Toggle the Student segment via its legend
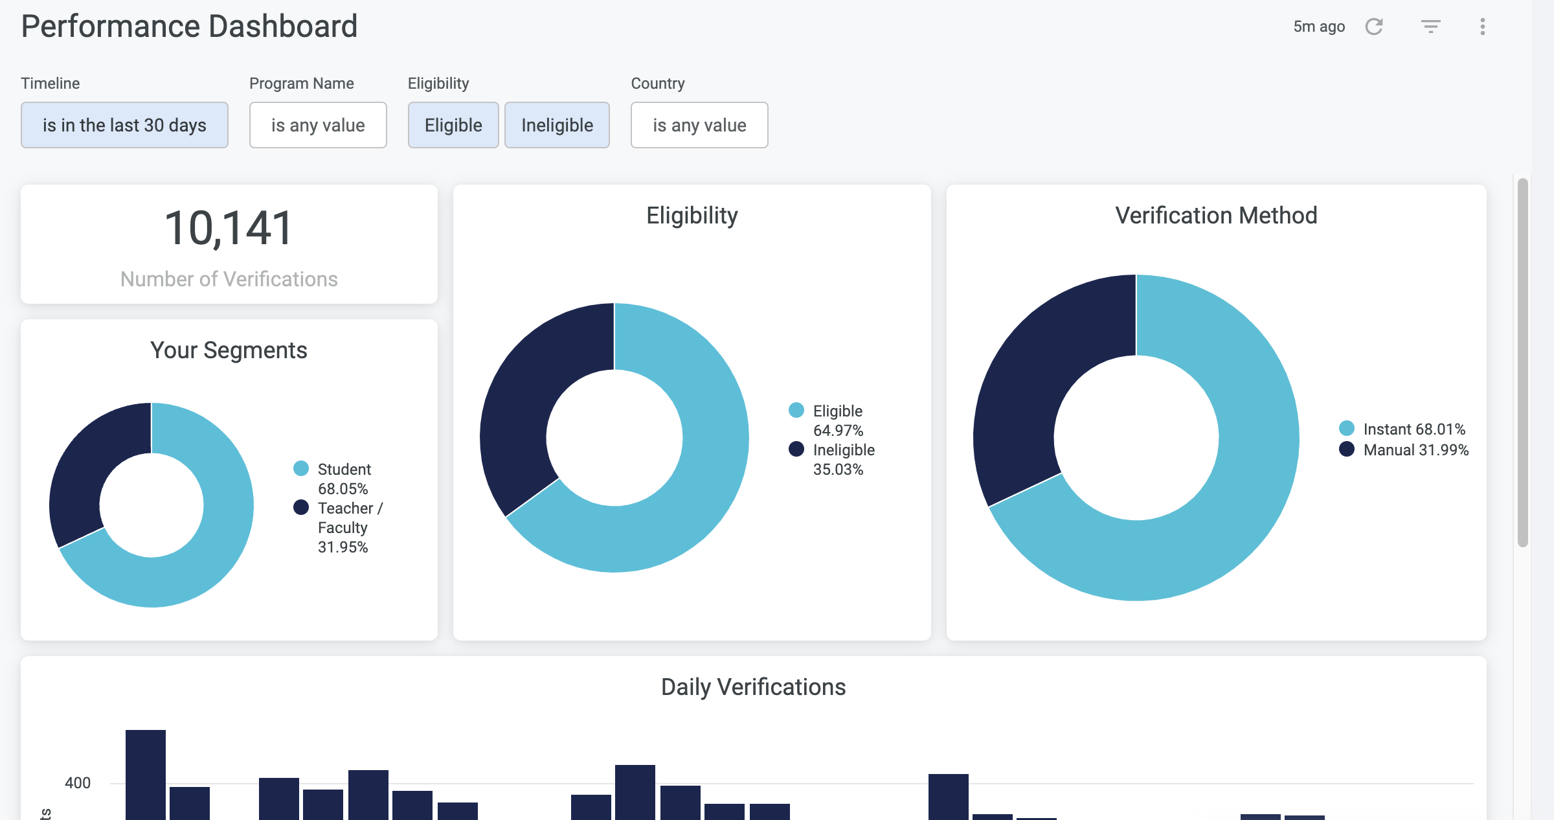Viewport: 1554px width, 820px height. (301, 468)
